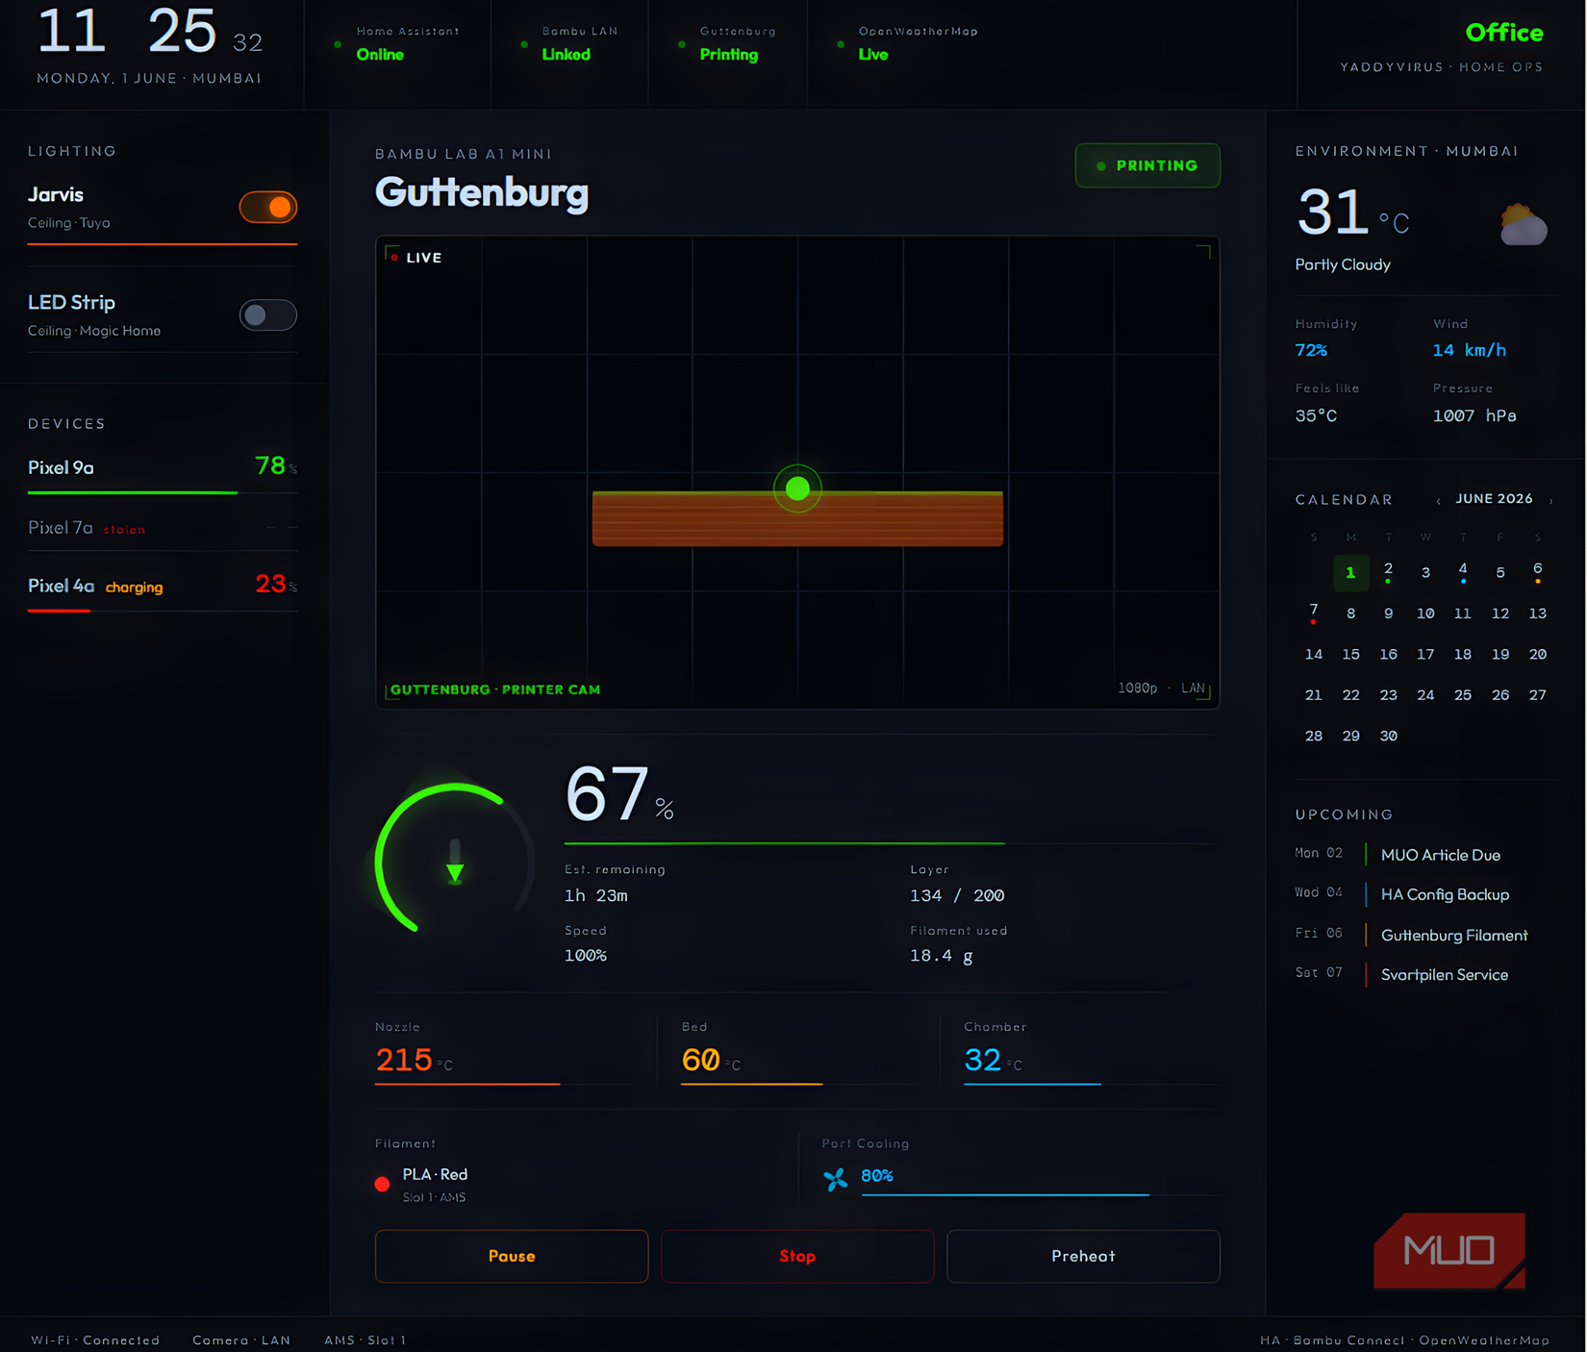This screenshot has height=1352, width=1587.
Task: Click the clock time display
Action: (150, 31)
